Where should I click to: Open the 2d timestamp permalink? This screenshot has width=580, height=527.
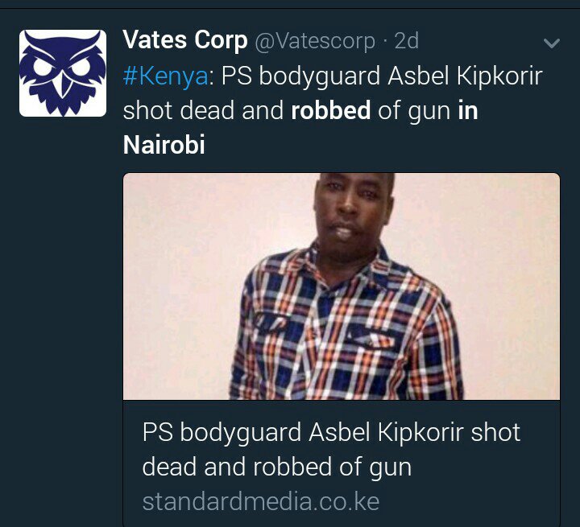pos(407,41)
